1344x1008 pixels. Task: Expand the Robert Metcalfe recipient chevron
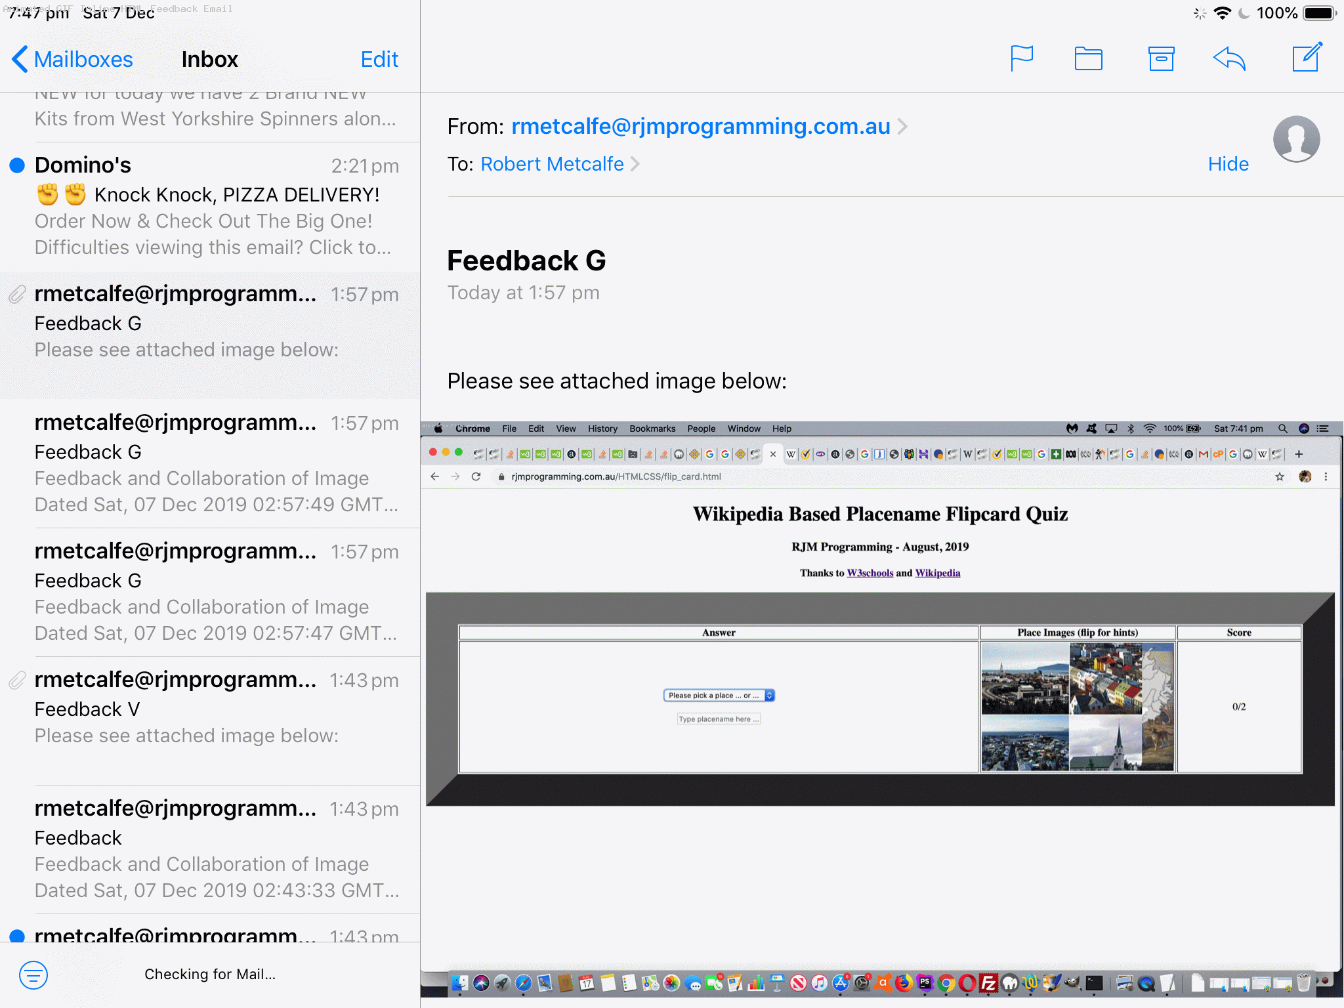634,164
